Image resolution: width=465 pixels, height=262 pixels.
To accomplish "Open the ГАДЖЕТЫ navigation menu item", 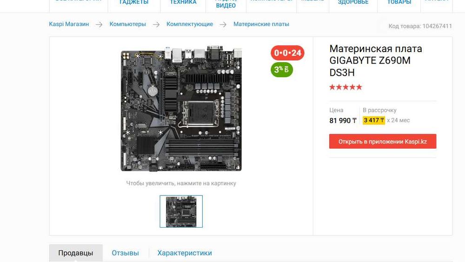I will tap(134, 2).
